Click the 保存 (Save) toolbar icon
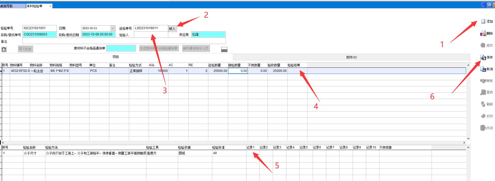The width and height of the screenshot is (495, 181). coord(483,57)
